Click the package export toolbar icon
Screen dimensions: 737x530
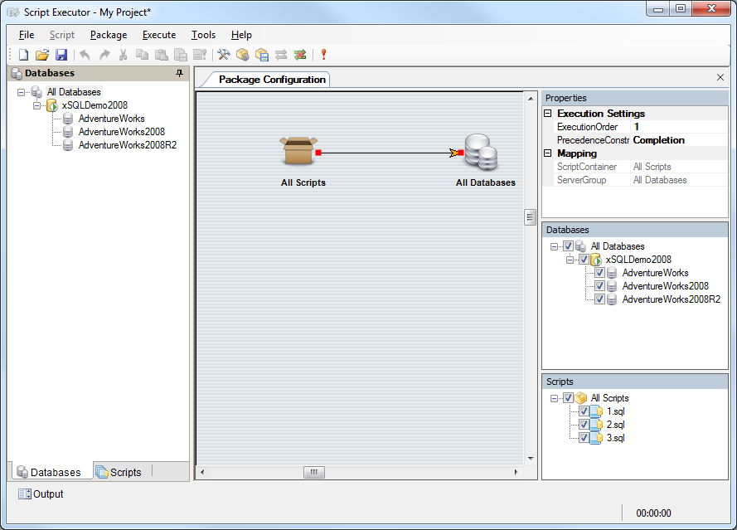click(260, 55)
